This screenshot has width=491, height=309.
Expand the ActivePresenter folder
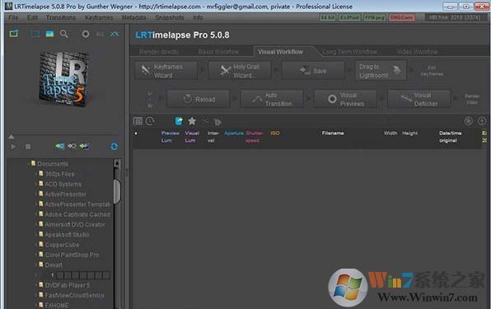tap(36, 194)
